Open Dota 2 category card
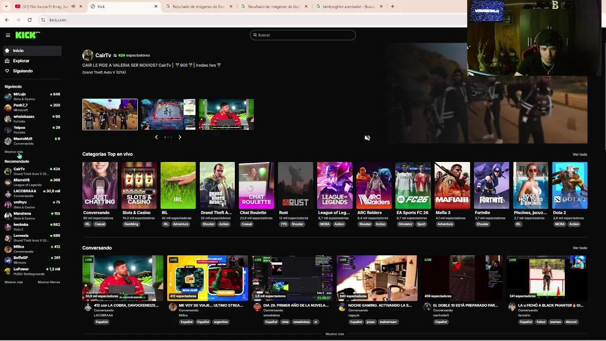 click(x=570, y=185)
